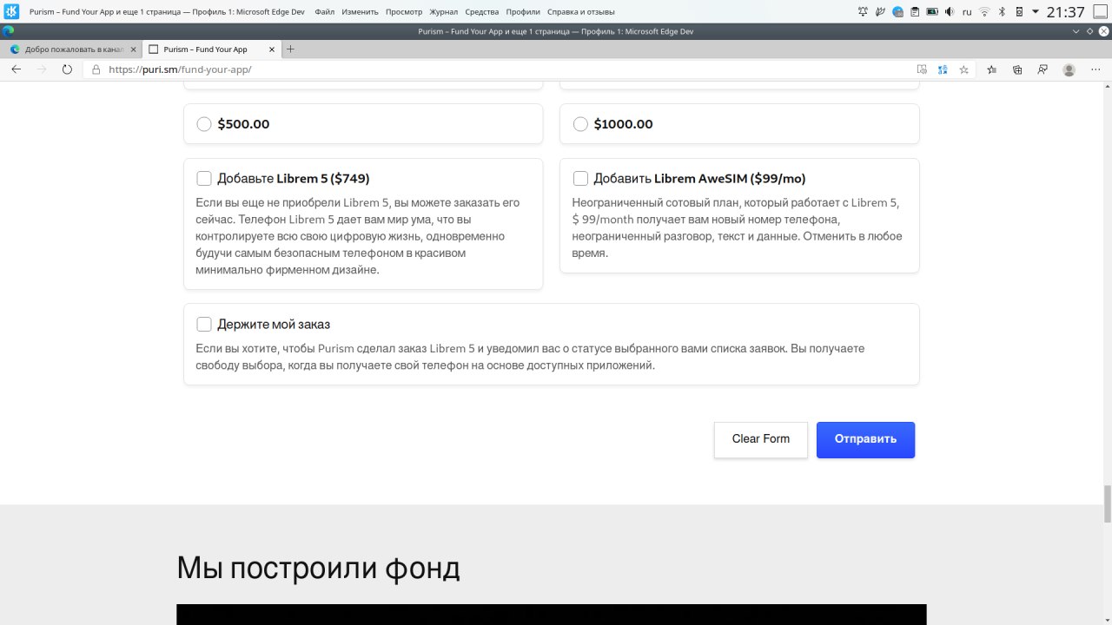Switch keyboard layout ru indicator
The height and width of the screenshot is (625, 1112).
(967, 12)
